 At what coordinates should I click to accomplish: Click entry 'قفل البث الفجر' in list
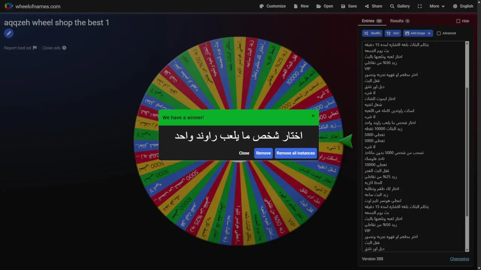point(377,171)
